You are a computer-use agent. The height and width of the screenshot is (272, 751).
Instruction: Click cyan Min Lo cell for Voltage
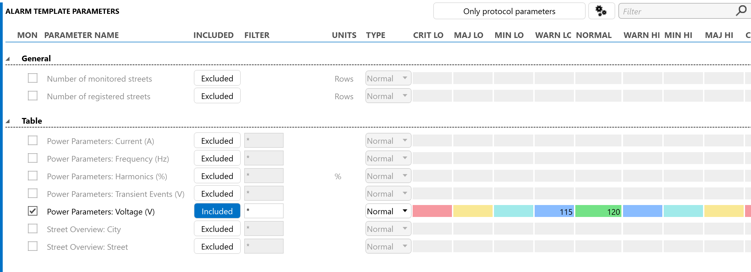pyautogui.click(x=513, y=211)
